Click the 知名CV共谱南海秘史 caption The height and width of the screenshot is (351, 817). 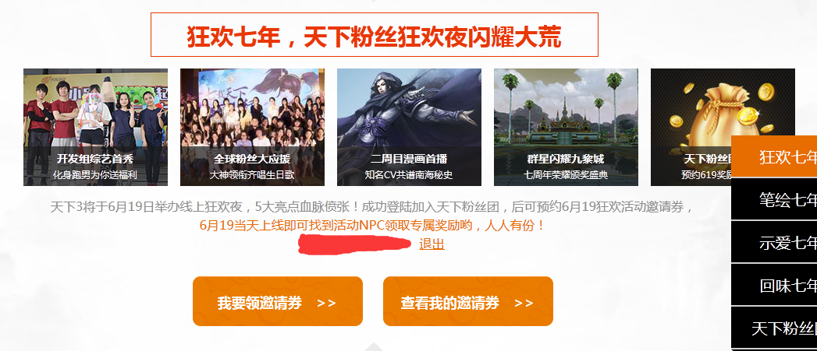409,175
